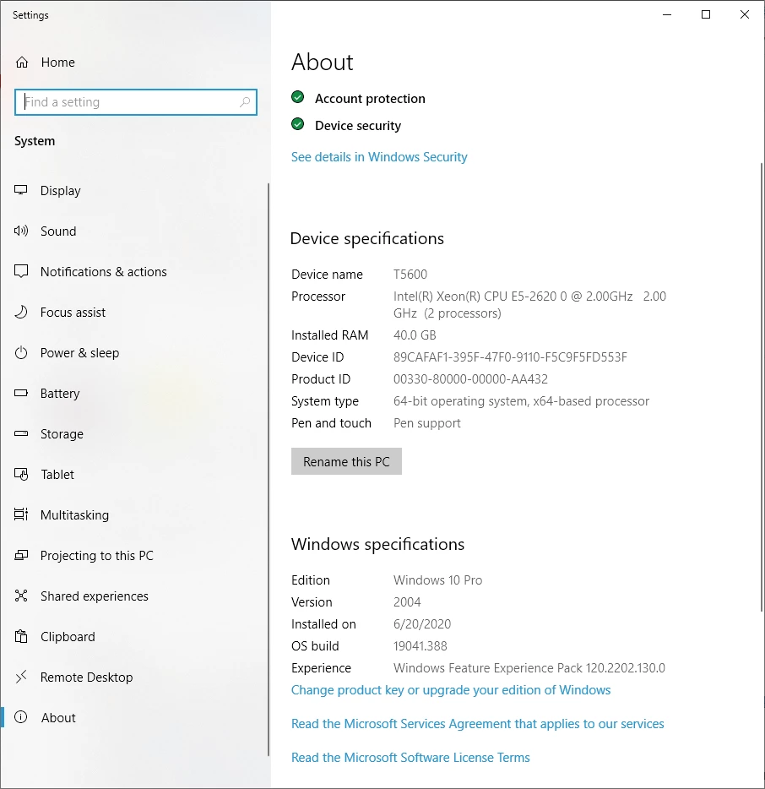
Task: Click the Remote Desktop icon
Action: (21, 677)
